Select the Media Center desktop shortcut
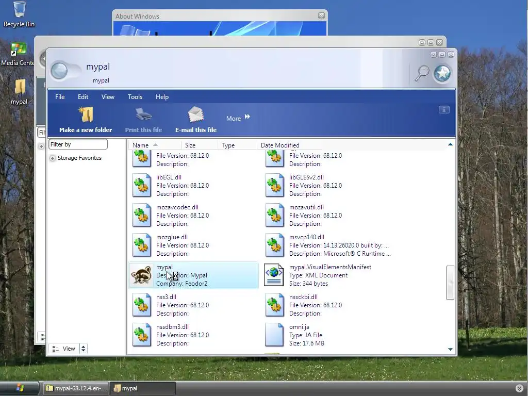 [18, 54]
